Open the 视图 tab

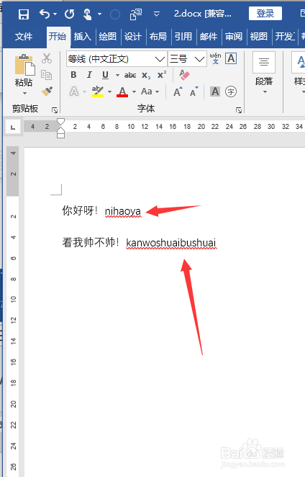point(258,37)
